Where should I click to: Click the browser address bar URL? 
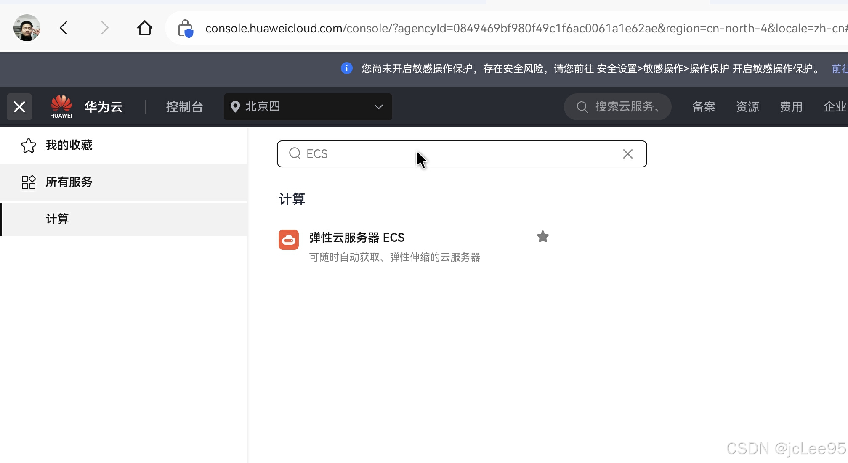coord(505,28)
